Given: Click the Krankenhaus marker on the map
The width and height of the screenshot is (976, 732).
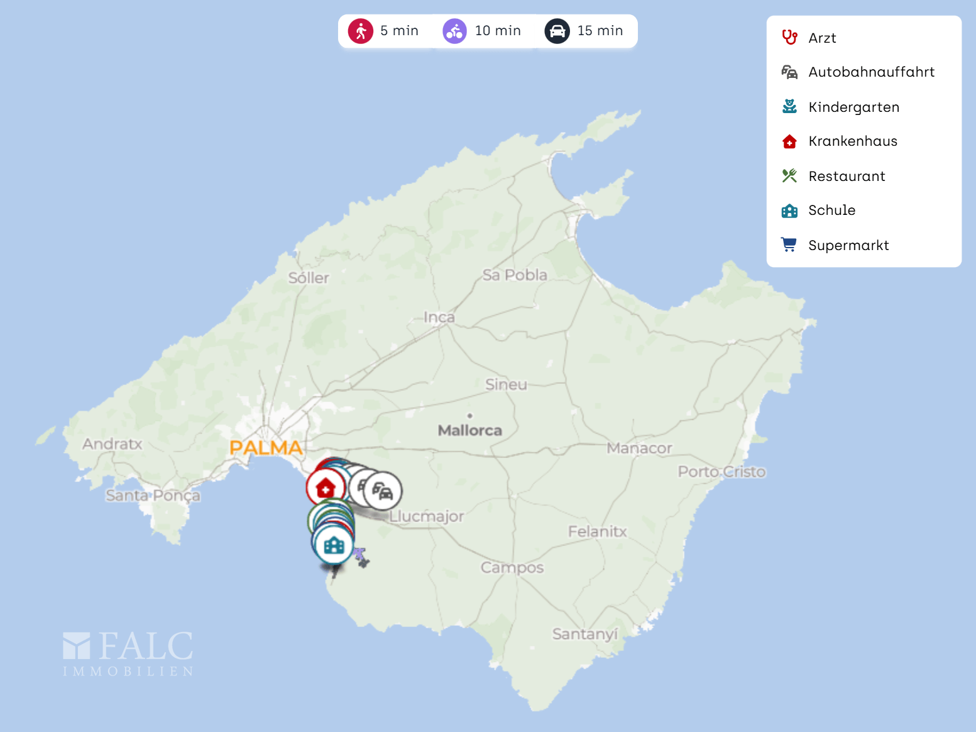Looking at the screenshot, I should coord(325,486).
